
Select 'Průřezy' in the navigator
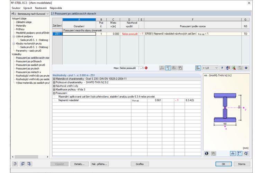[20, 29]
